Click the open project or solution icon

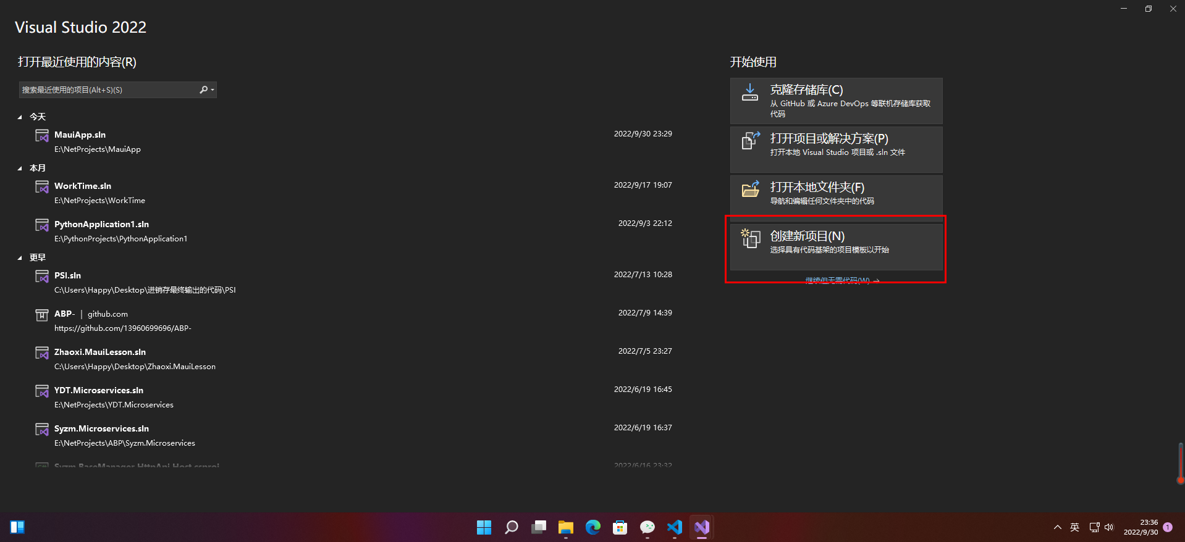[750, 141]
